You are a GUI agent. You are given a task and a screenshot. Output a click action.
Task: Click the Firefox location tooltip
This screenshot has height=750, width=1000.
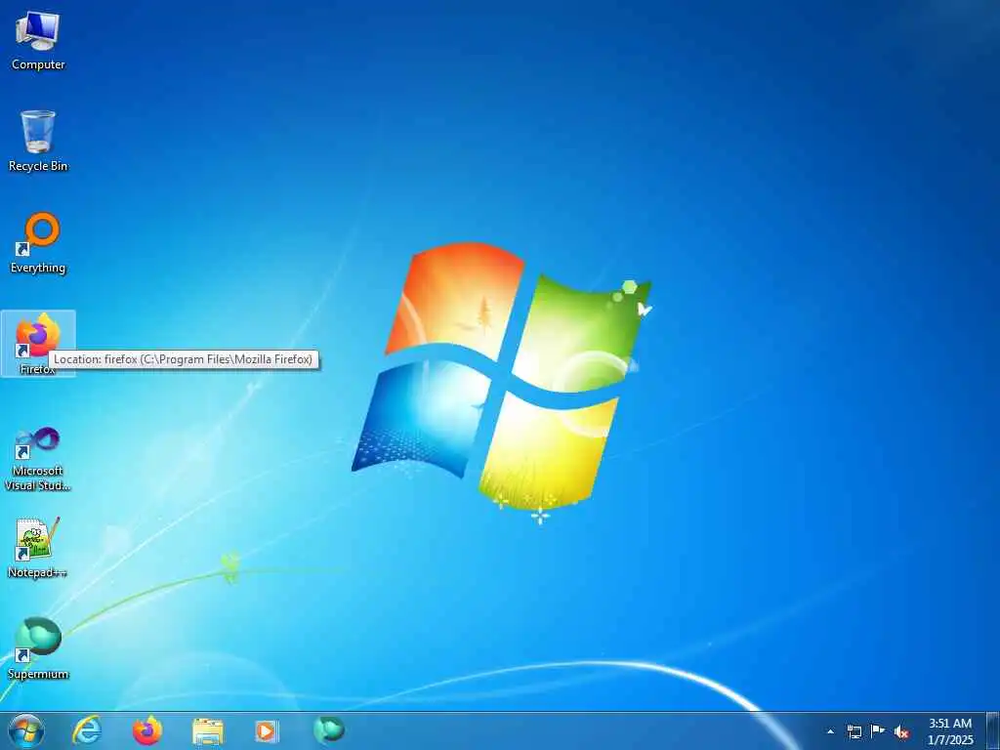click(x=183, y=359)
